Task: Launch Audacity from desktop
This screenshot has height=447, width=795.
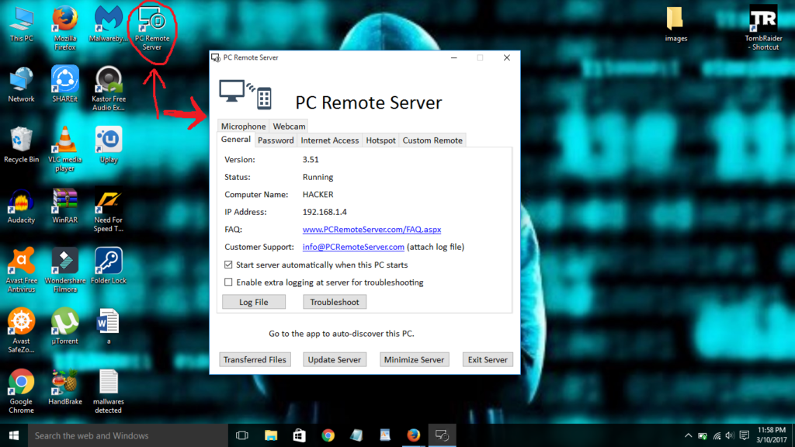Action: pos(21,206)
